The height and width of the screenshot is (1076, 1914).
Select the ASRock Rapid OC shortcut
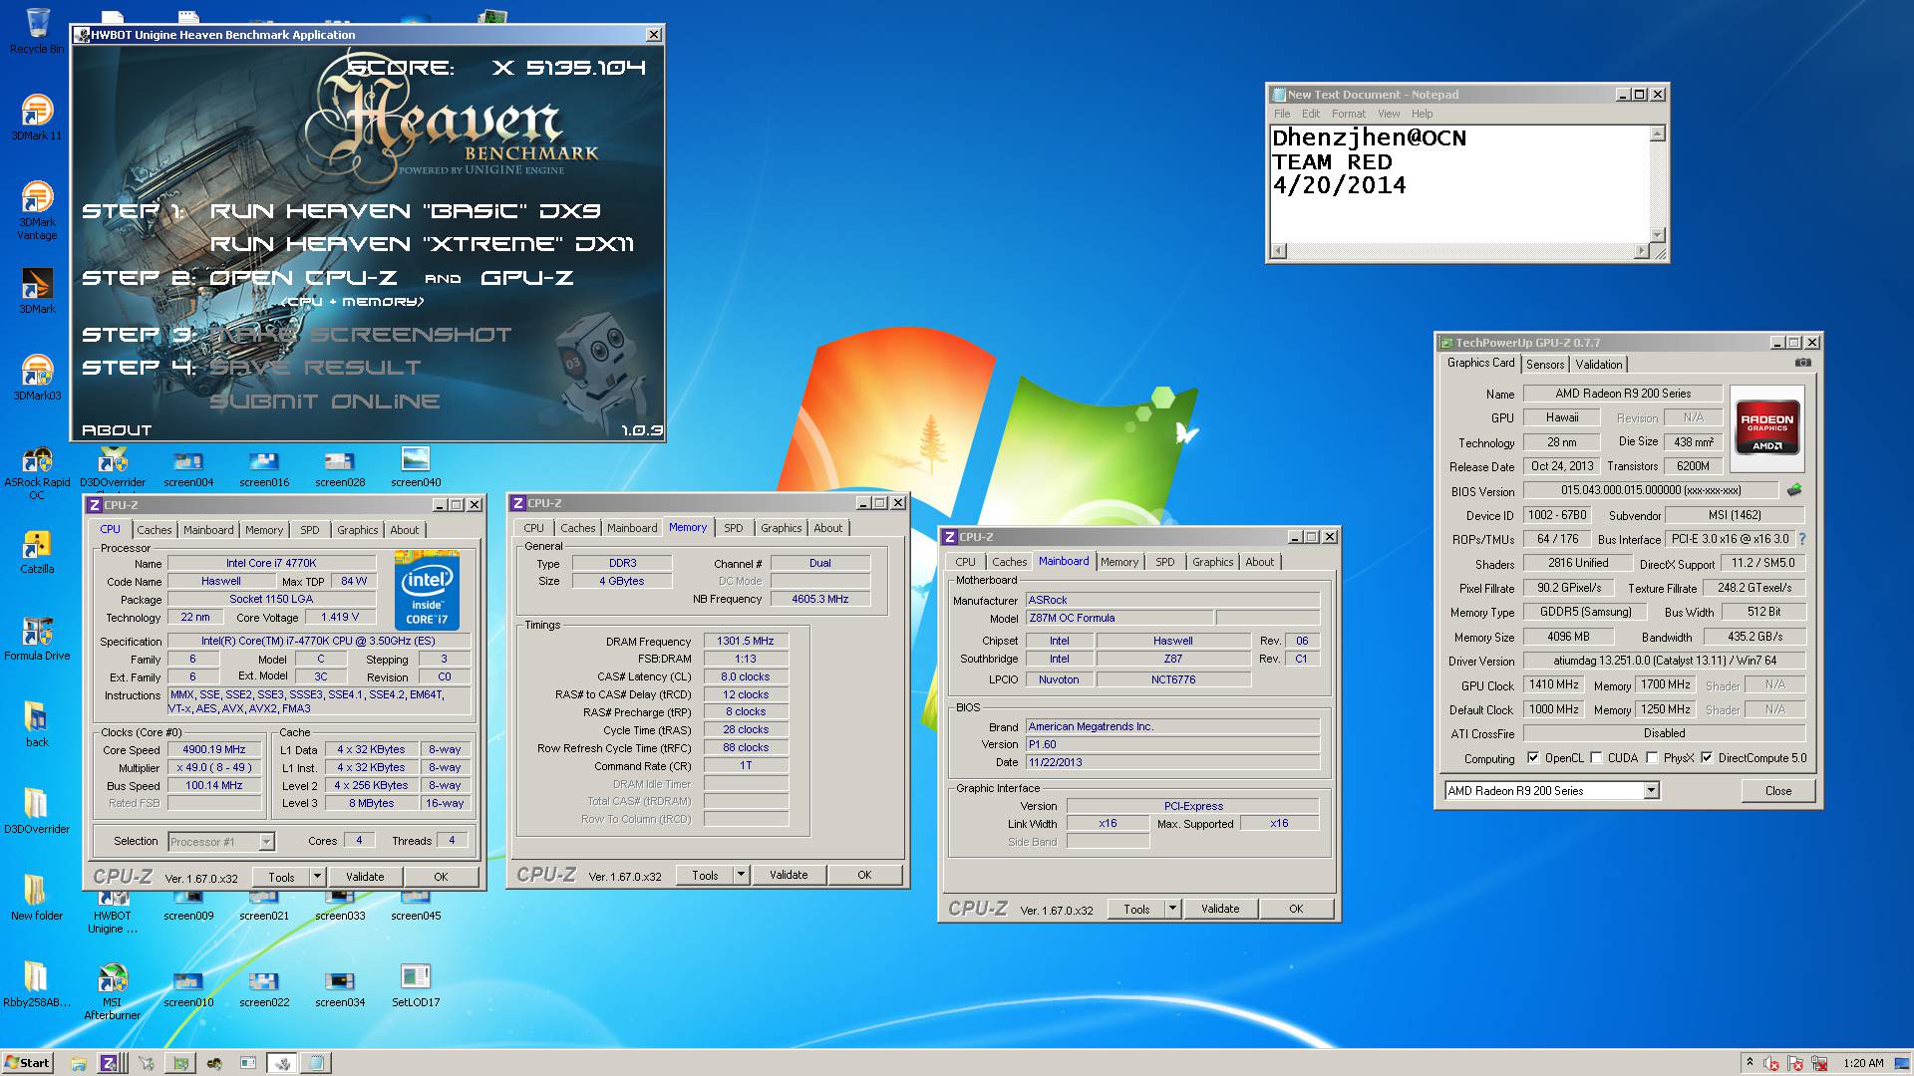37,471
